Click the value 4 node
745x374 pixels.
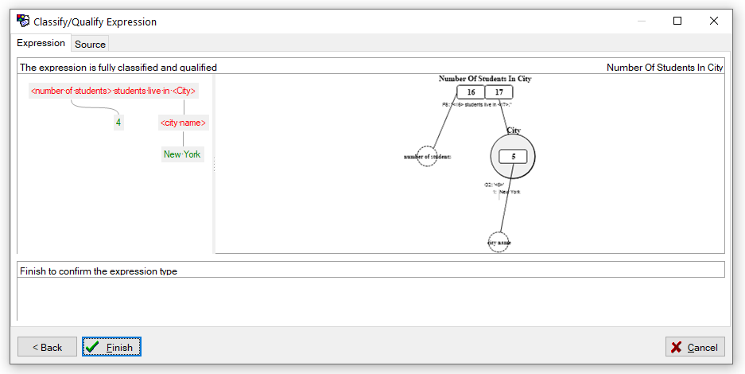pos(118,123)
